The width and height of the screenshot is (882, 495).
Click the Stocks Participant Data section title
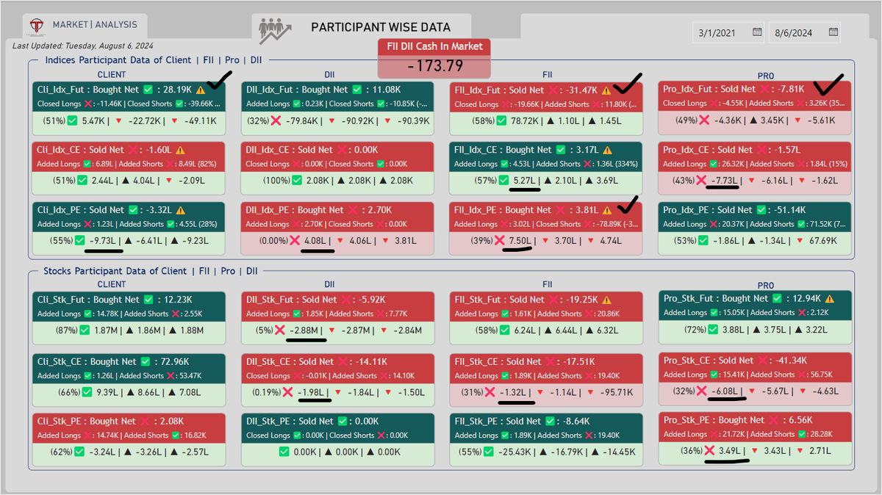pos(151,271)
